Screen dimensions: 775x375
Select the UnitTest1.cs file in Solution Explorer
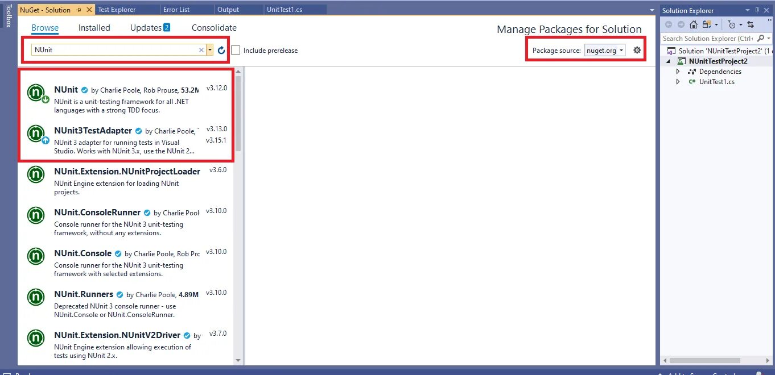pos(716,82)
